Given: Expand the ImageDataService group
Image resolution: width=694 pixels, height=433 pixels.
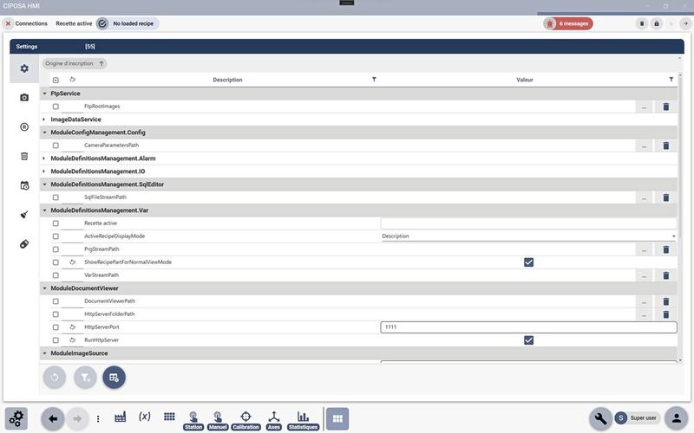Looking at the screenshot, I should pos(44,120).
